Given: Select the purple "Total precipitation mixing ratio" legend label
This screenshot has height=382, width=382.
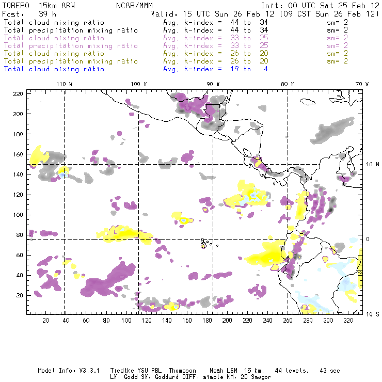Looking at the screenshot, I should tap(71, 46).
